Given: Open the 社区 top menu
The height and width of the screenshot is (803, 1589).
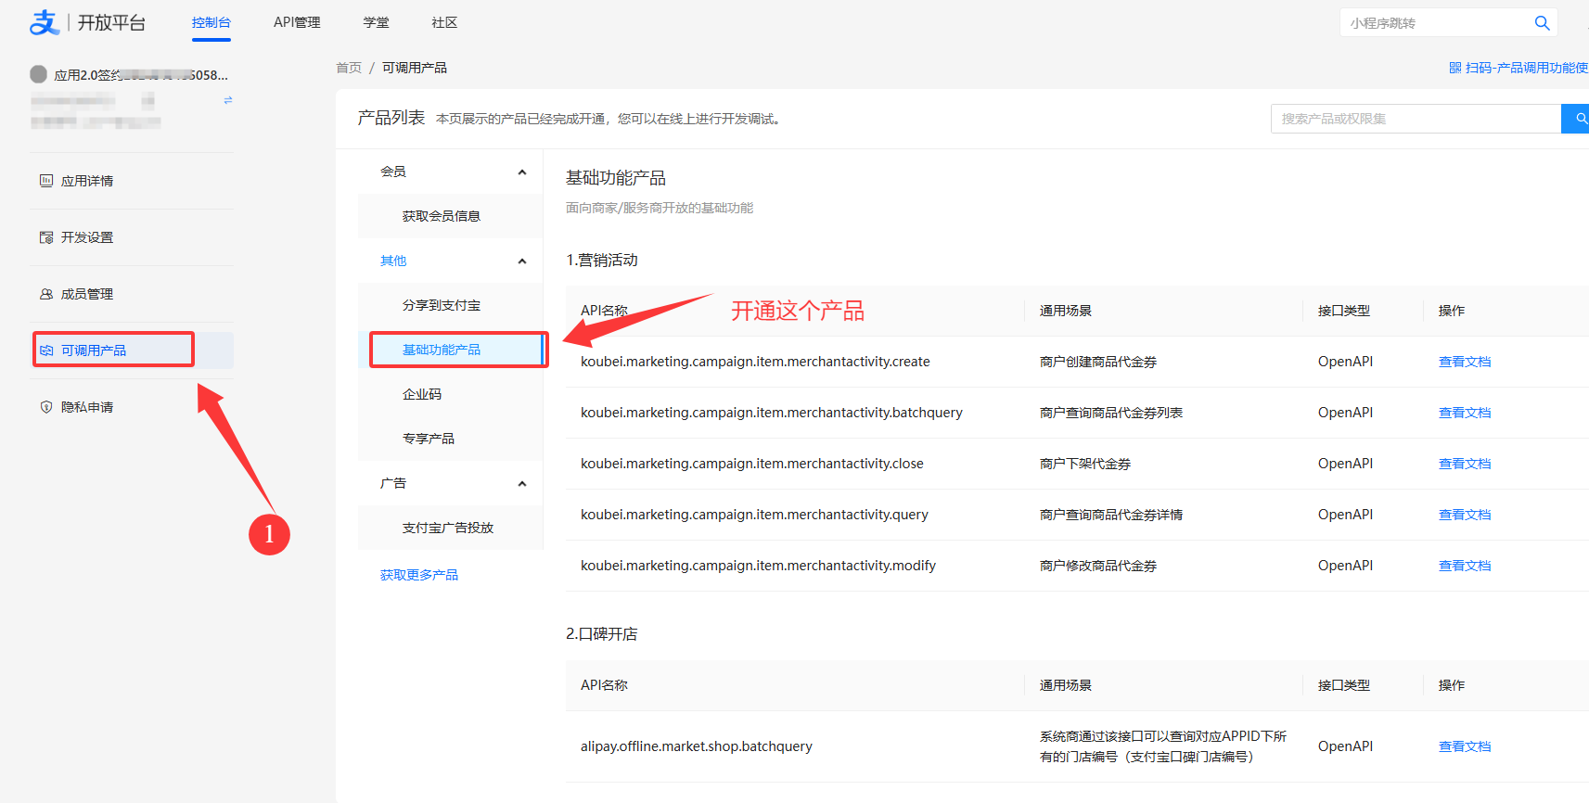Looking at the screenshot, I should pos(444,22).
